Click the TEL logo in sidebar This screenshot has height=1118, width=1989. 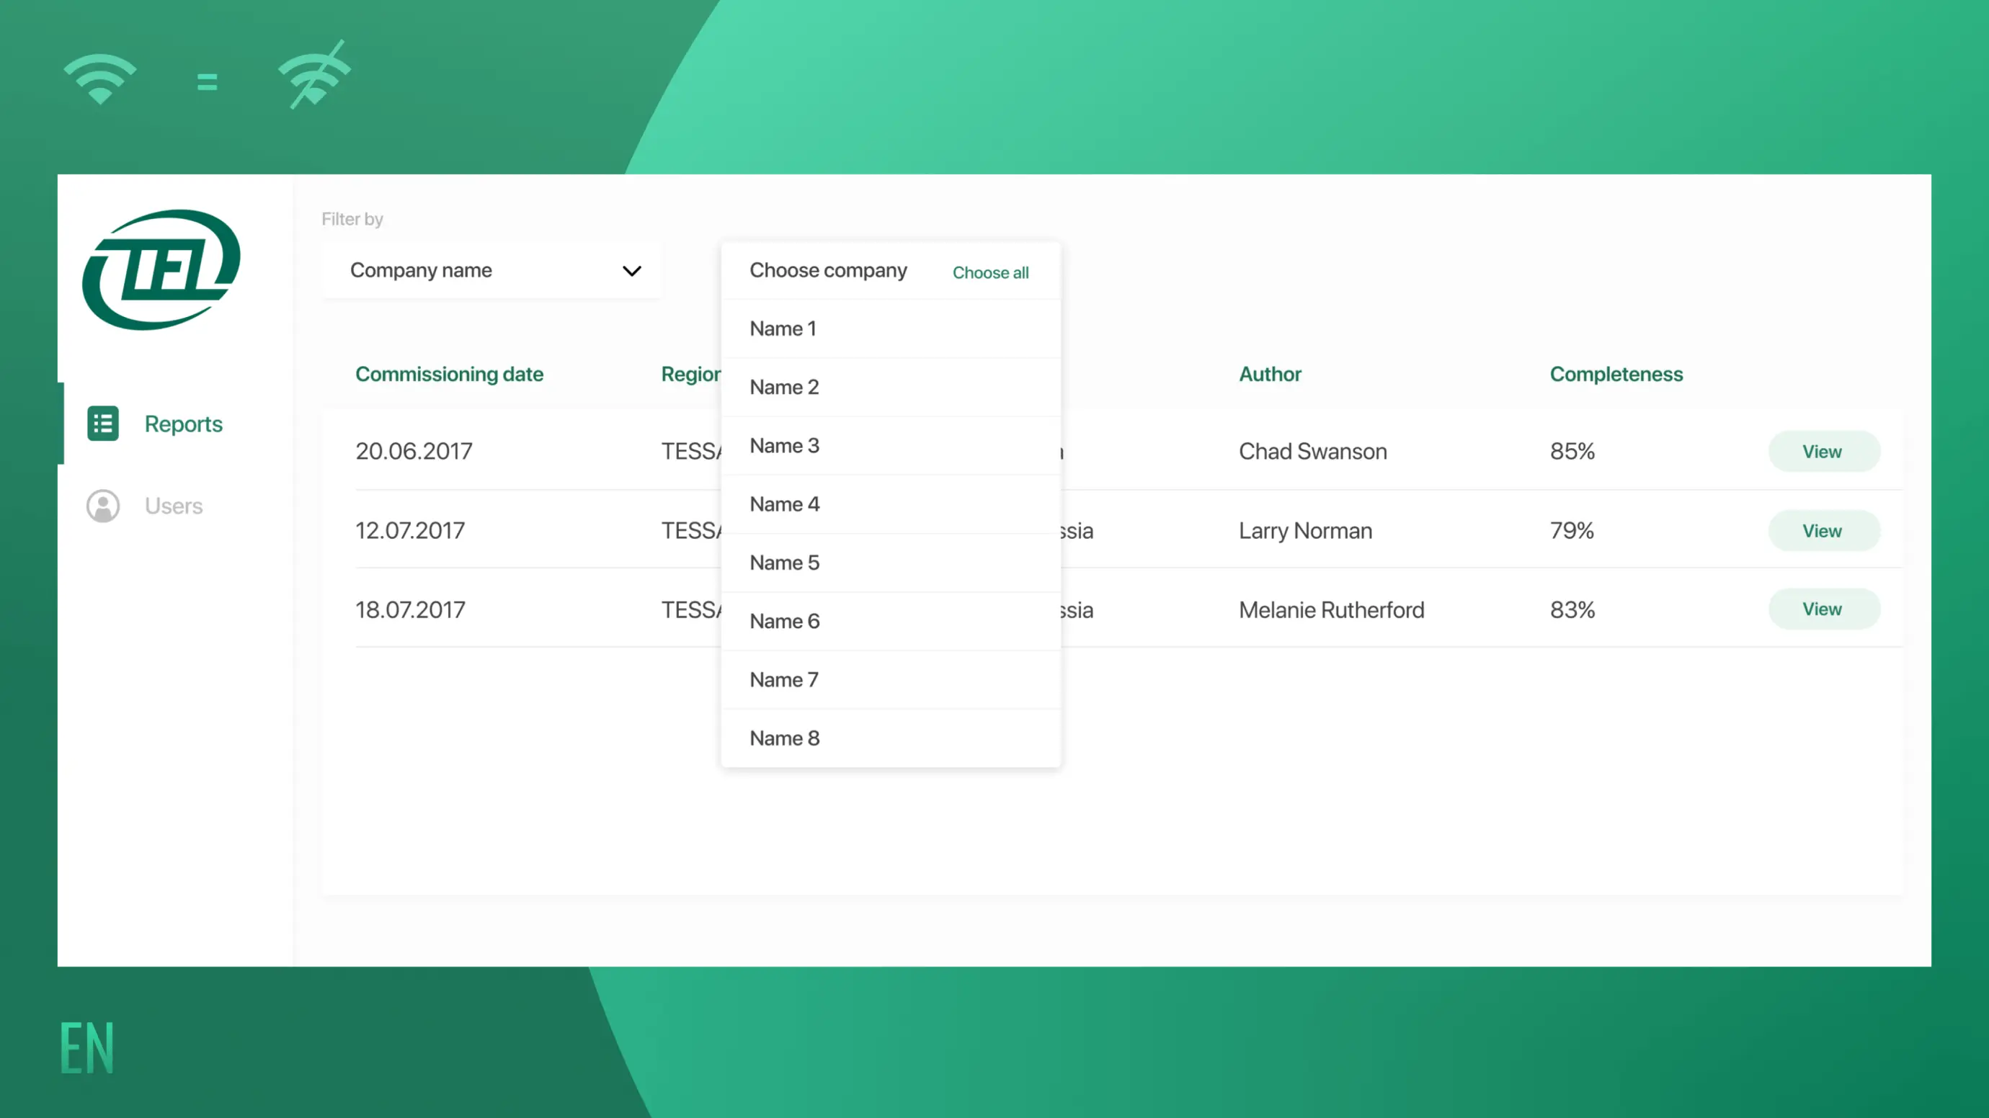point(161,269)
